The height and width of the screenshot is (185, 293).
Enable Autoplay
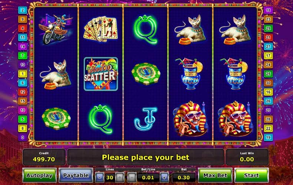click(39, 175)
